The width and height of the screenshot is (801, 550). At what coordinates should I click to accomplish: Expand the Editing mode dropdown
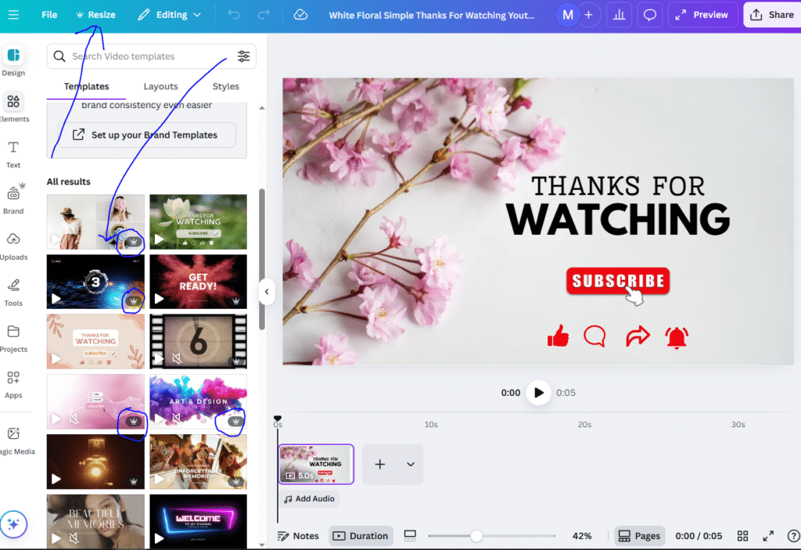point(169,14)
